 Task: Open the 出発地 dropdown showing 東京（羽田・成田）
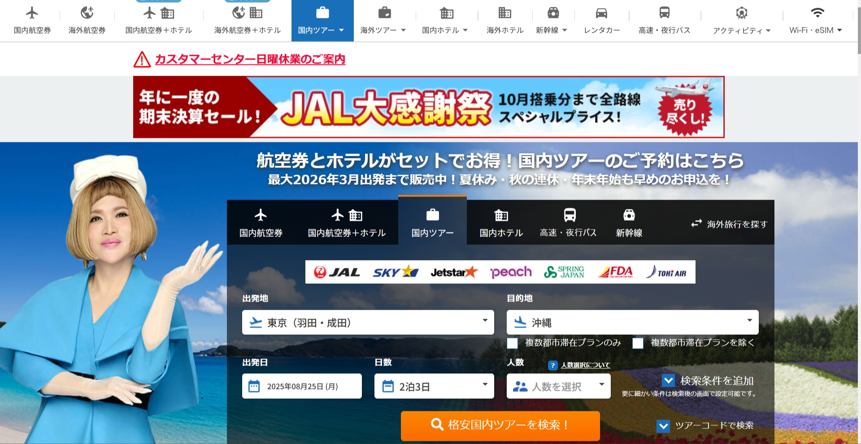368,322
